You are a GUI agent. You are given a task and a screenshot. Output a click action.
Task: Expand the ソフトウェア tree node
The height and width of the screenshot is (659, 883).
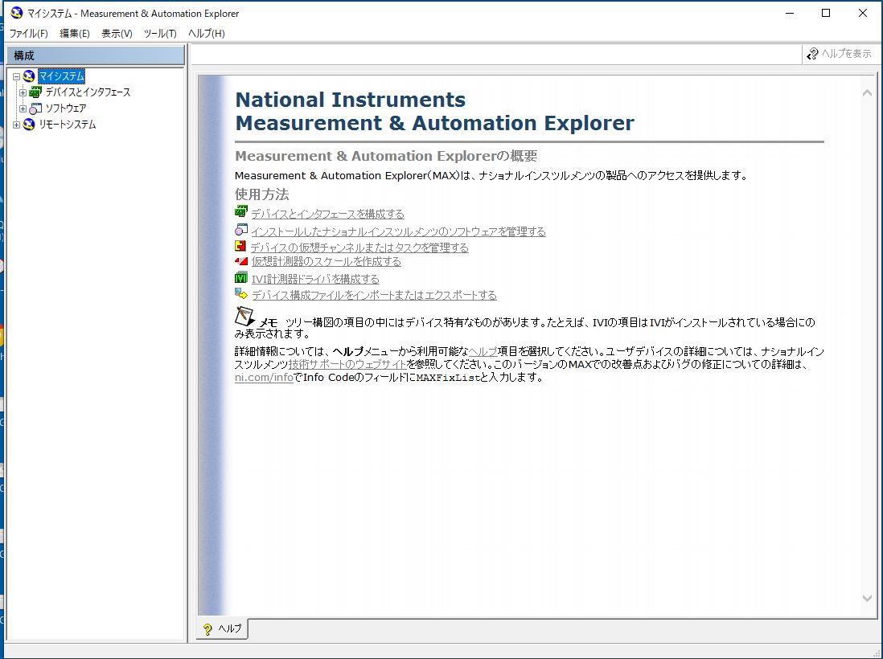(x=23, y=108)
